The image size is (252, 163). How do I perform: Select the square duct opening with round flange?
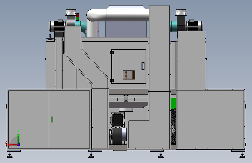117,120
